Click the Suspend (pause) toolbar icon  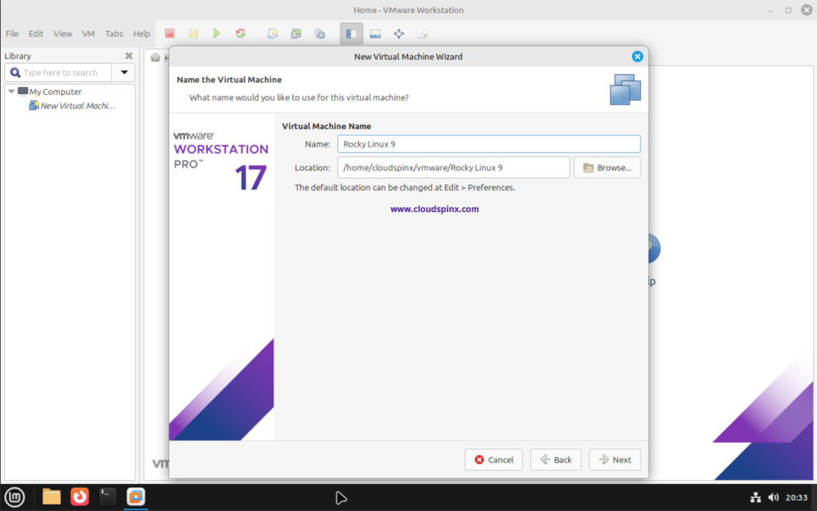(193, 33)
